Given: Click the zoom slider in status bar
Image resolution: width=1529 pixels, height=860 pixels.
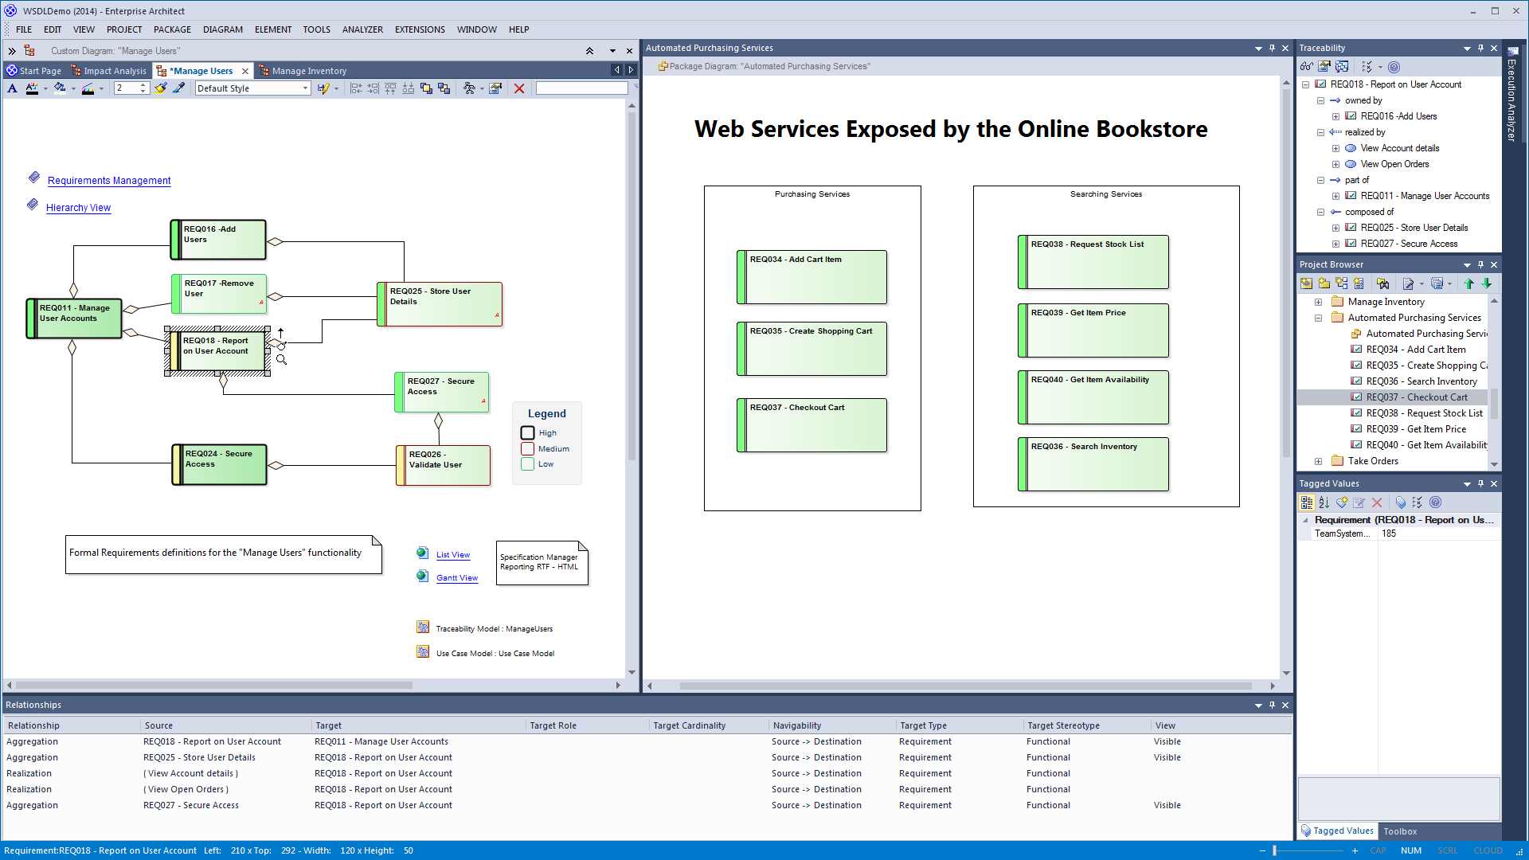Looking at the screenshot, I should (x=1274, y=850).
